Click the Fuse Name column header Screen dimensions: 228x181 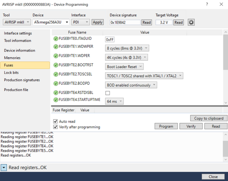(77, 32)
